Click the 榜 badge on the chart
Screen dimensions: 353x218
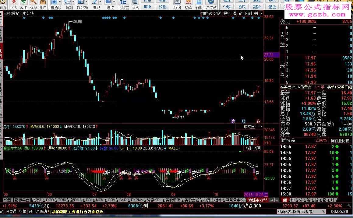(x=233, y=121)
